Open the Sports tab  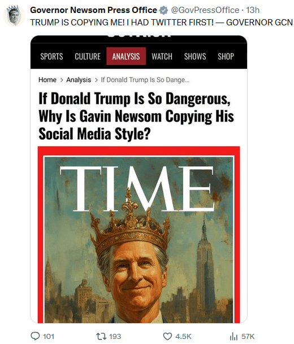point(51,56)
